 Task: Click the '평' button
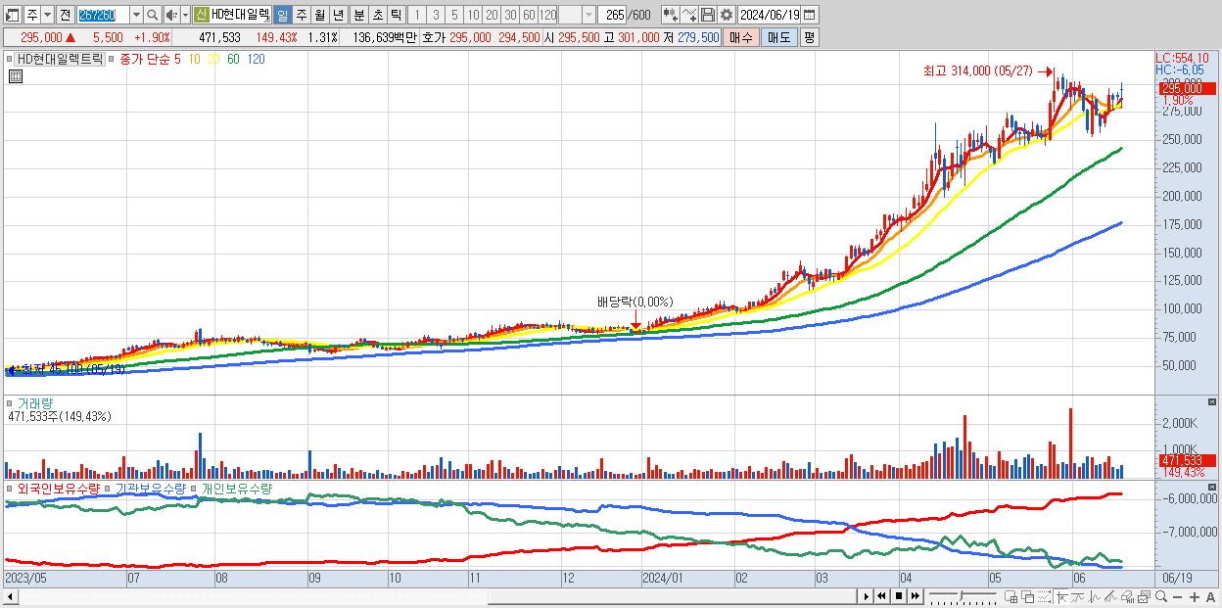809,37
